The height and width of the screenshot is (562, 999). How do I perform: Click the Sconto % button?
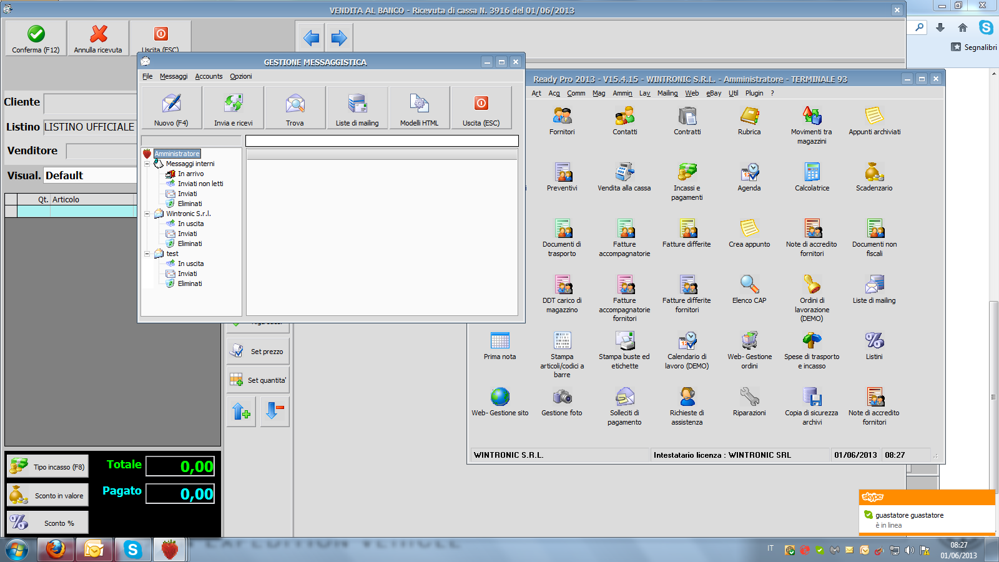pyautogui.click(x=47, y=523)
